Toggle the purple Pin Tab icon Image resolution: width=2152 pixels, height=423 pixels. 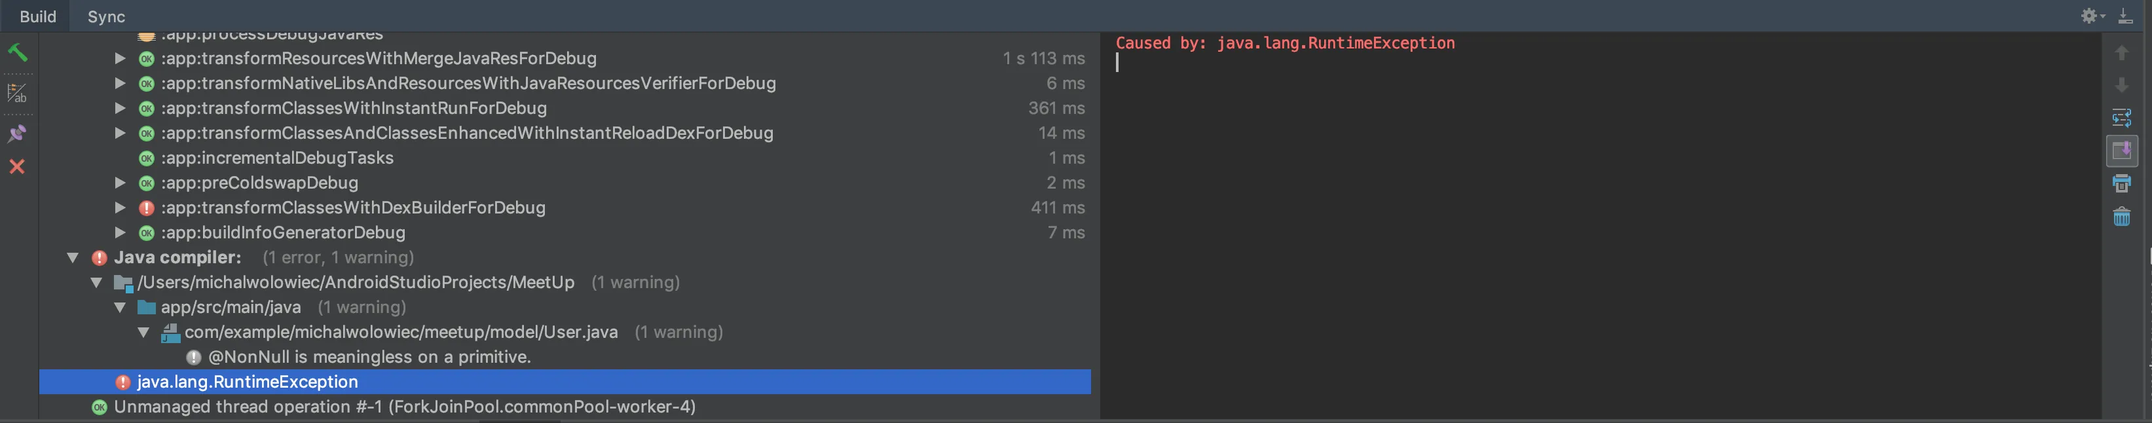[x=18, y=134]
